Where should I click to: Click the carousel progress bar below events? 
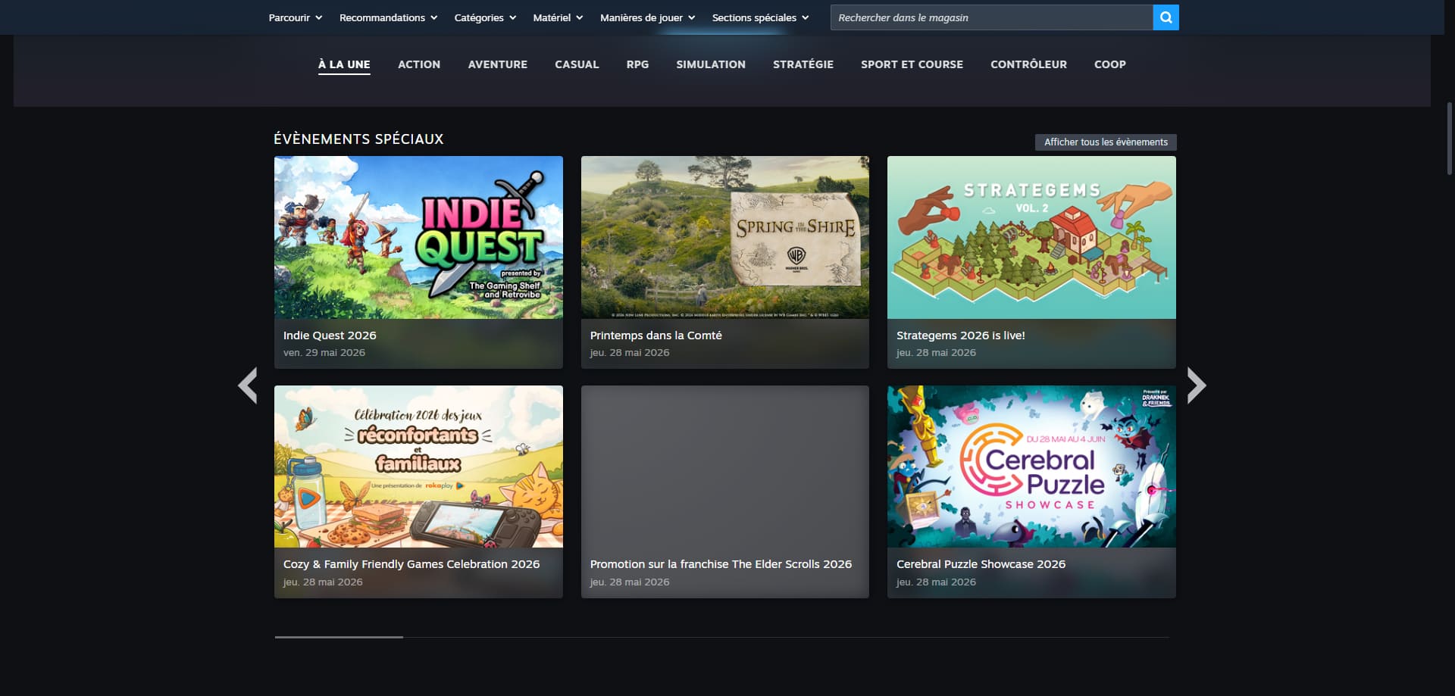721,637
